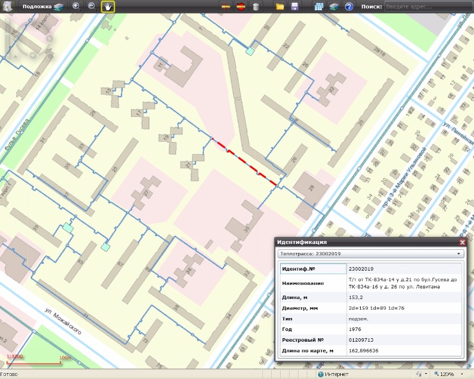Click the blue question mark help icon

tap(349, 7)
